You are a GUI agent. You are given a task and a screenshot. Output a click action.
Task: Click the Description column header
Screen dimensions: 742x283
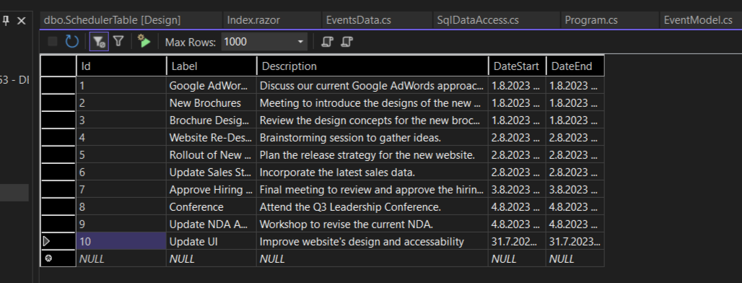[372, 66]
